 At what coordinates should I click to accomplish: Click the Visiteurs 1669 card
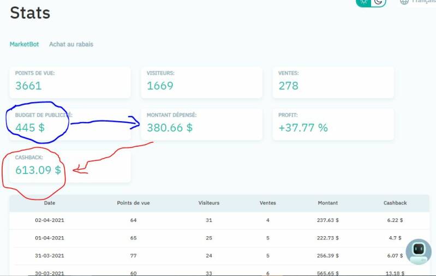201,82
